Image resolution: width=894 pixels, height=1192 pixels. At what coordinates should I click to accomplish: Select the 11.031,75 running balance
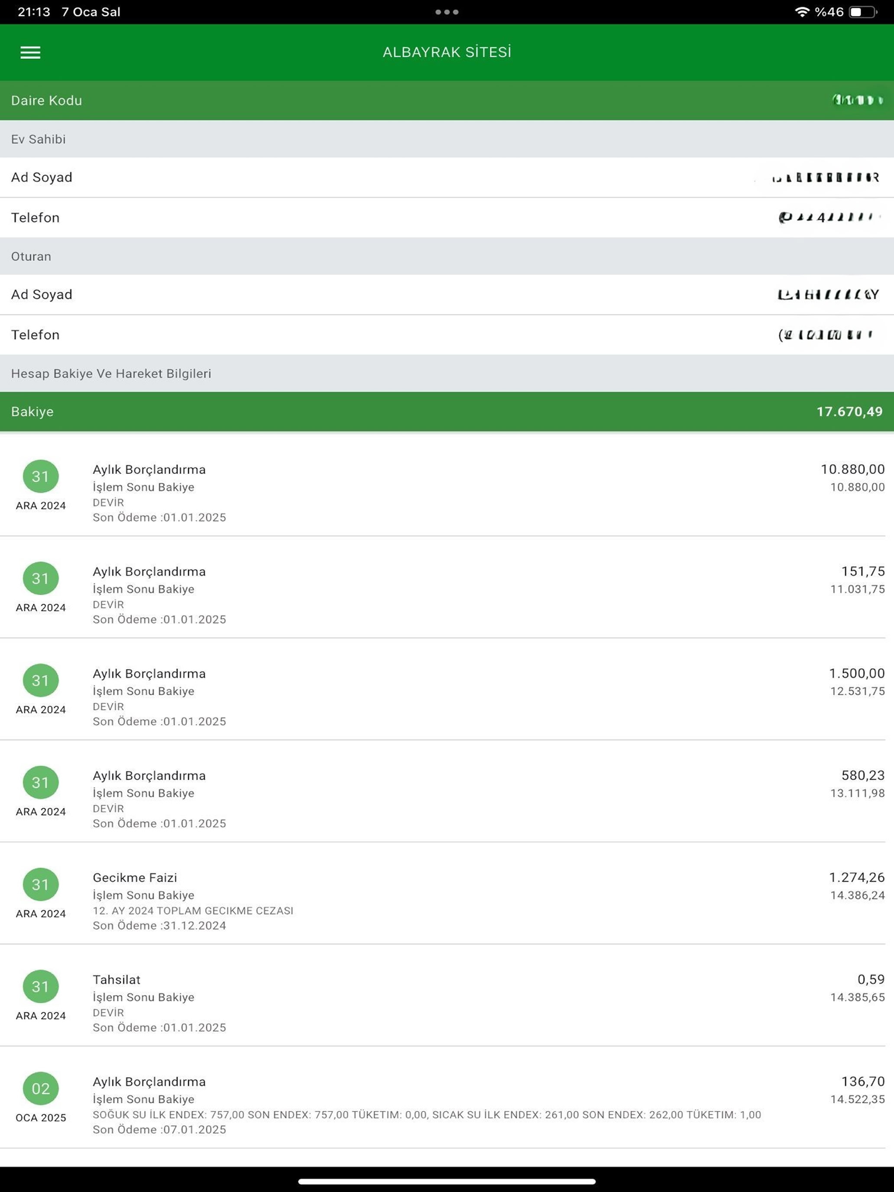(857, 589)
